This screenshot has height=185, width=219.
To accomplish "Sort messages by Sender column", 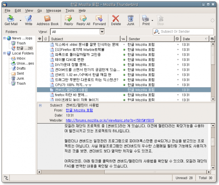I will [150, 39].
